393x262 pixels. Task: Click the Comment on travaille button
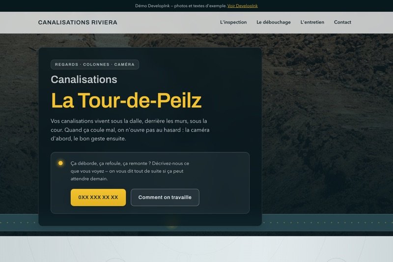[165, 197]
